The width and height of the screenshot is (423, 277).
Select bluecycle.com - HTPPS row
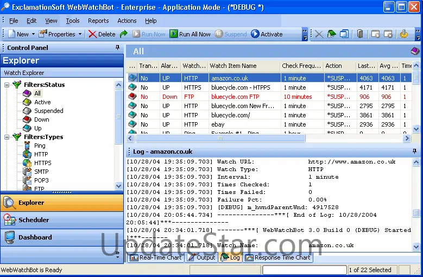[269, 87]
